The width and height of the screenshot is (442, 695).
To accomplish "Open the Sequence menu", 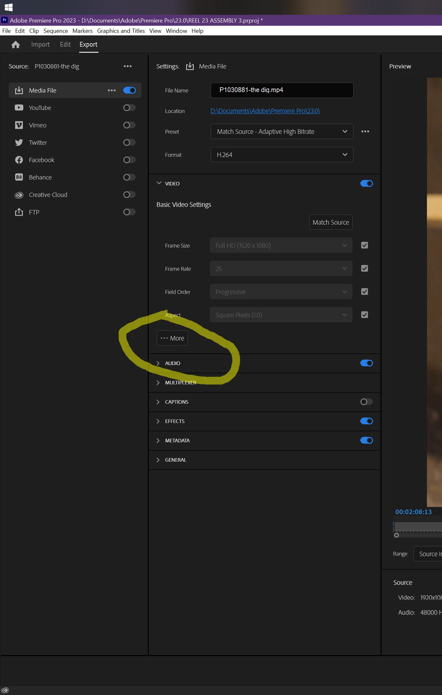I will pyautogui.click(x=56, y=31).
